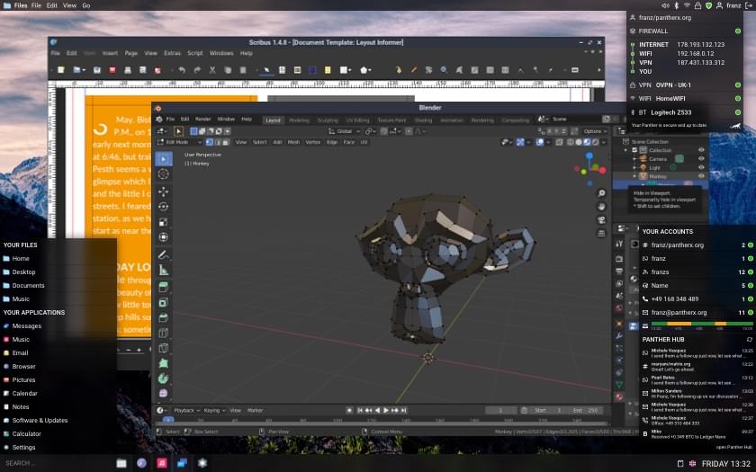Click the play button in Blender timeline
This screenshot has width=756, height=472.
coord(386,410)
